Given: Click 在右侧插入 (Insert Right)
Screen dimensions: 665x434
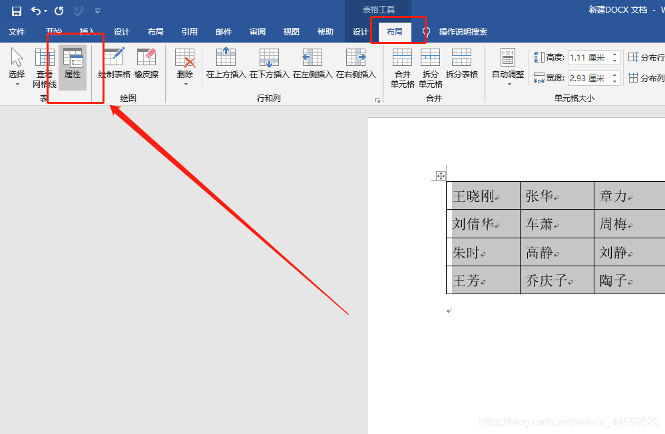Looking at the screenshot, I should click(x=356, y=64).
